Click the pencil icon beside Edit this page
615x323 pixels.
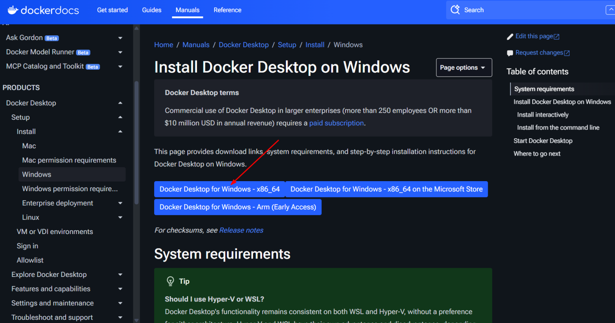[510, 37]
